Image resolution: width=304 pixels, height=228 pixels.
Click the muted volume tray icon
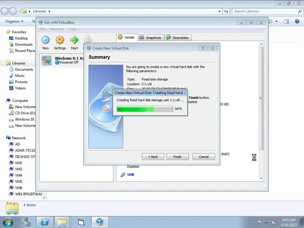point(274,223)
